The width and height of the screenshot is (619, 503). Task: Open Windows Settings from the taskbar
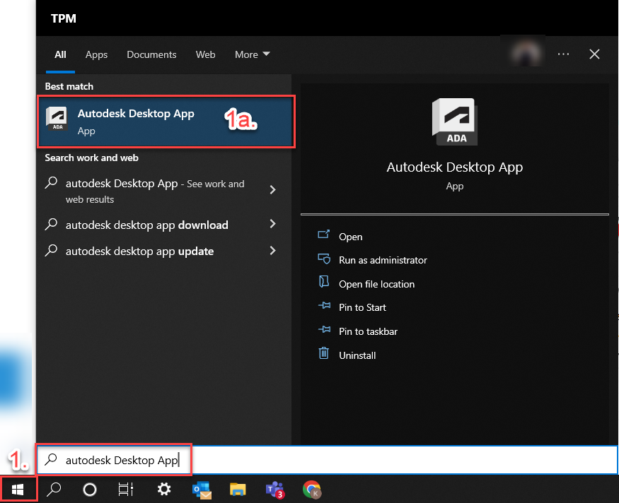click(164, 489)
